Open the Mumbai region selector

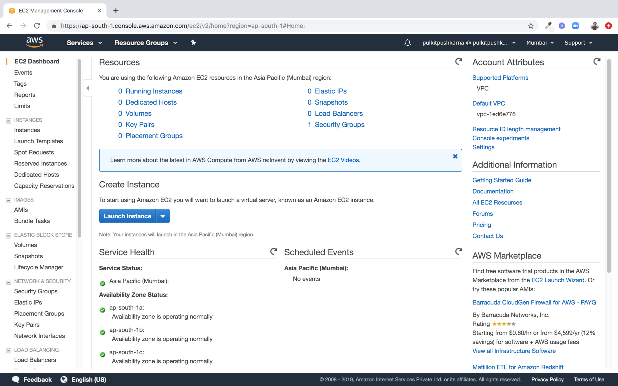[x=540, y=43]
